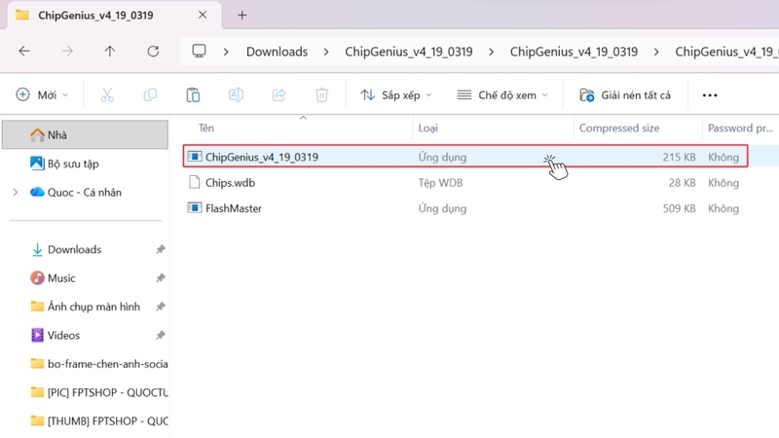The width and height of the screenshot is (779, 438).
Task: Click the This PC monitor icon
Action: [x=200, y=52]
